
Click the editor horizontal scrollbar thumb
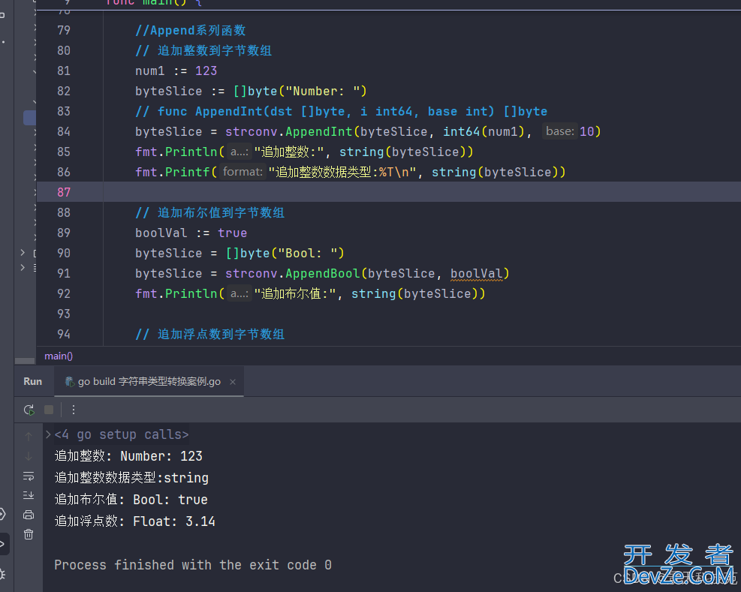(x=25, y=361)
